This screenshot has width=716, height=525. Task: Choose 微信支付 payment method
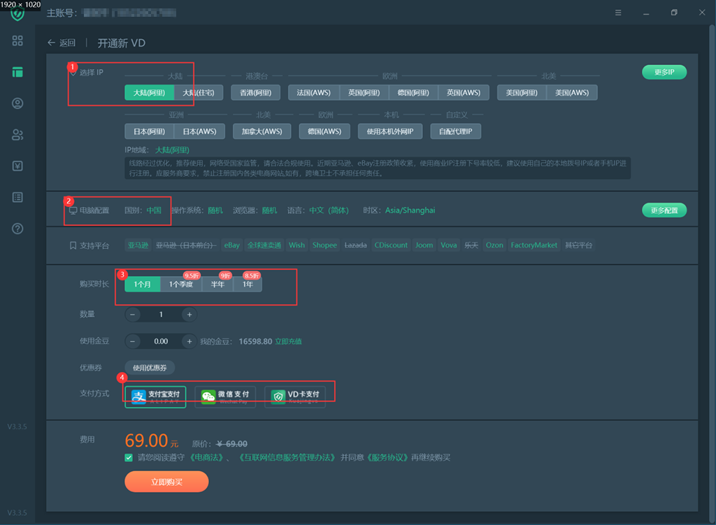point(225,396)
